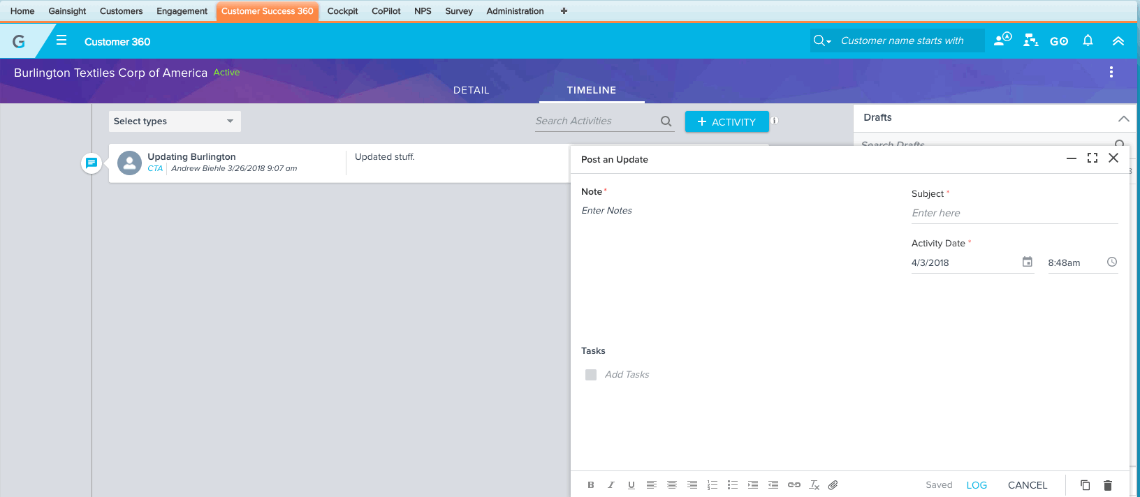Click LOG to save the update

pyautogui.click(x=977, y=485)
